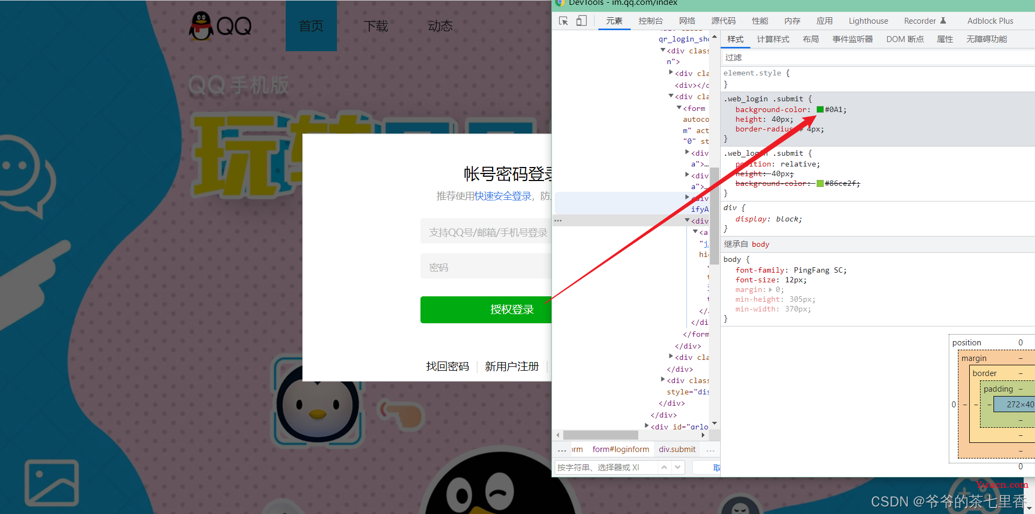Open the 内存 Memory tab

[792, 21]
